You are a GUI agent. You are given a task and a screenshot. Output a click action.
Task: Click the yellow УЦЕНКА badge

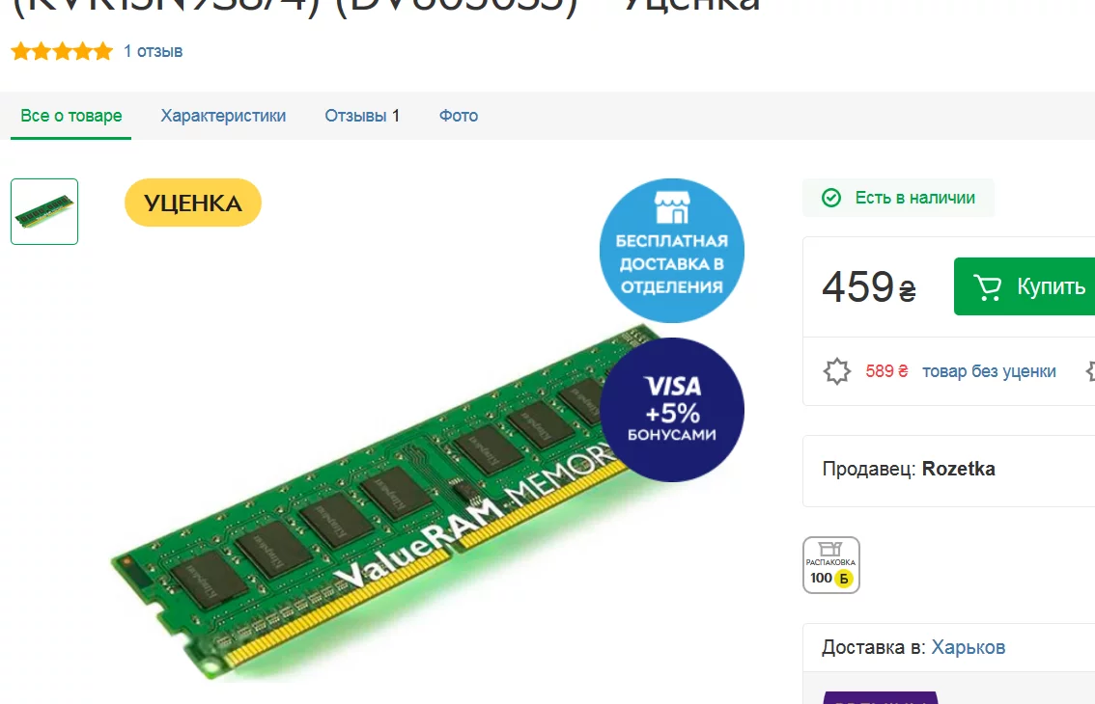193,203
